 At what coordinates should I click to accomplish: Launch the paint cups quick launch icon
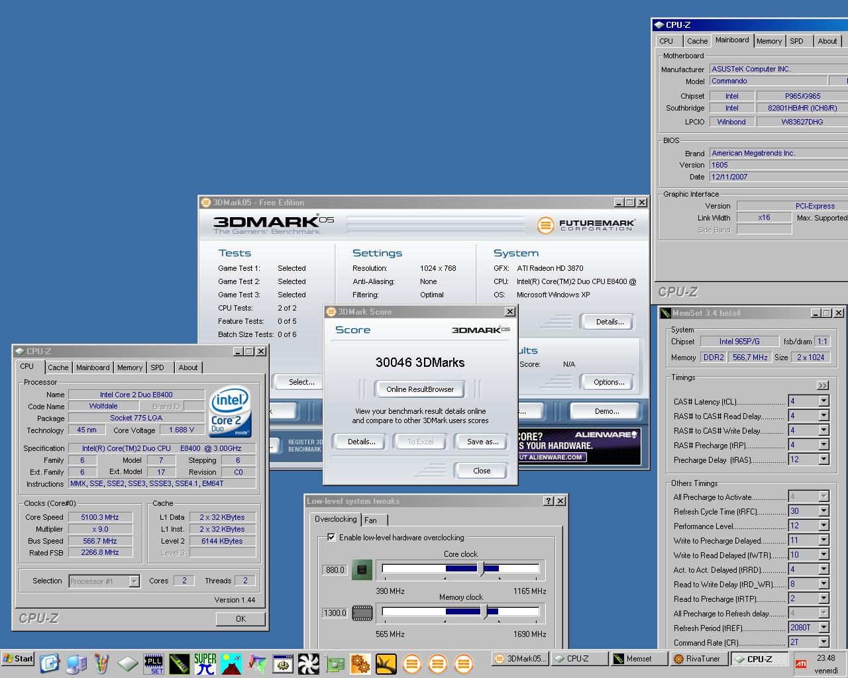click(102, 663)
